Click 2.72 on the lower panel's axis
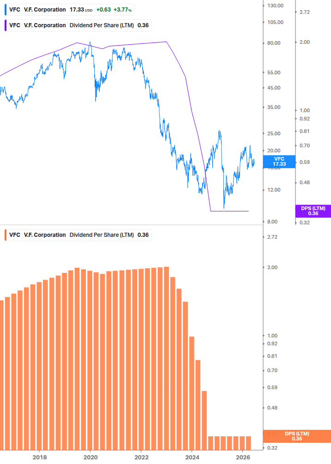The height and width of the screenshot is (464, 331). pyautogui.click(x=272, y=237)
